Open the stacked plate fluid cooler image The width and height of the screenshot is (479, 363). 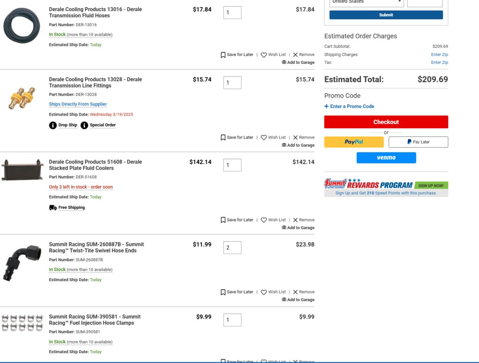[22, 170]
